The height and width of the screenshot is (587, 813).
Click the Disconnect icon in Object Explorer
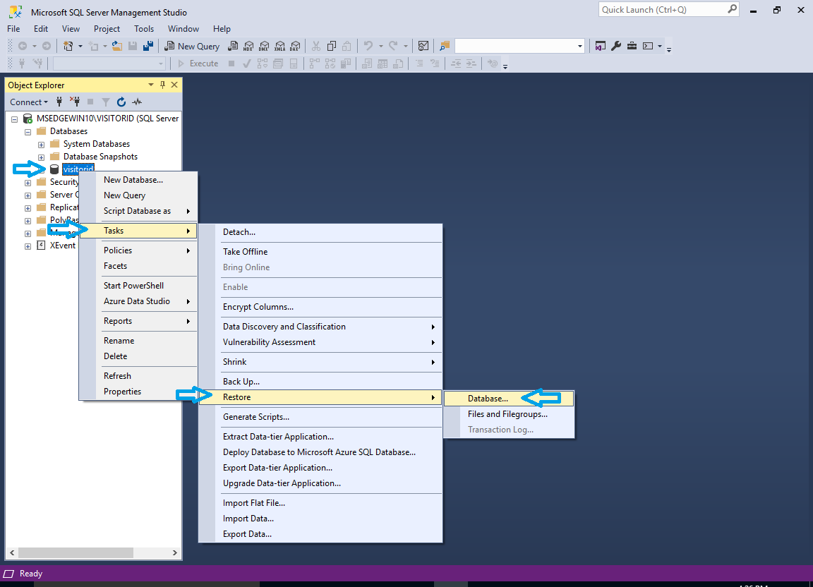click(x=75, y=102)
